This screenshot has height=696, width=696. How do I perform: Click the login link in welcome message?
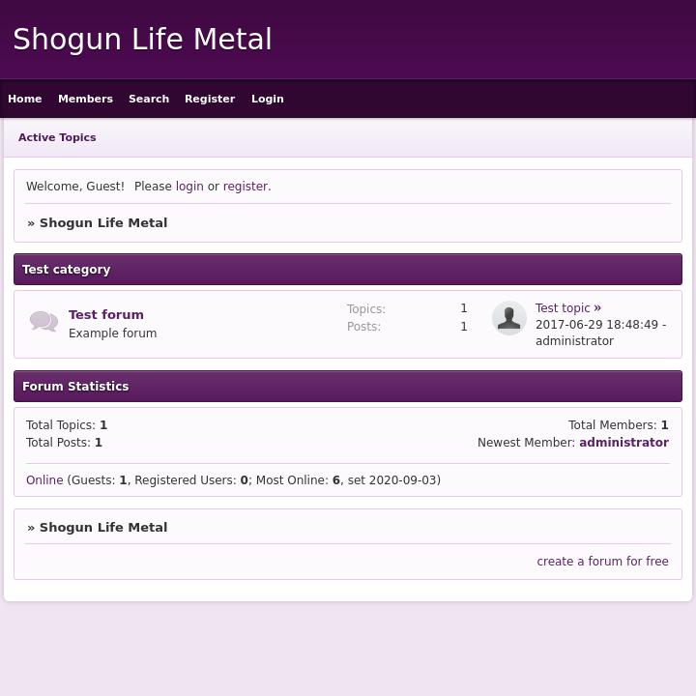(189, 187)
